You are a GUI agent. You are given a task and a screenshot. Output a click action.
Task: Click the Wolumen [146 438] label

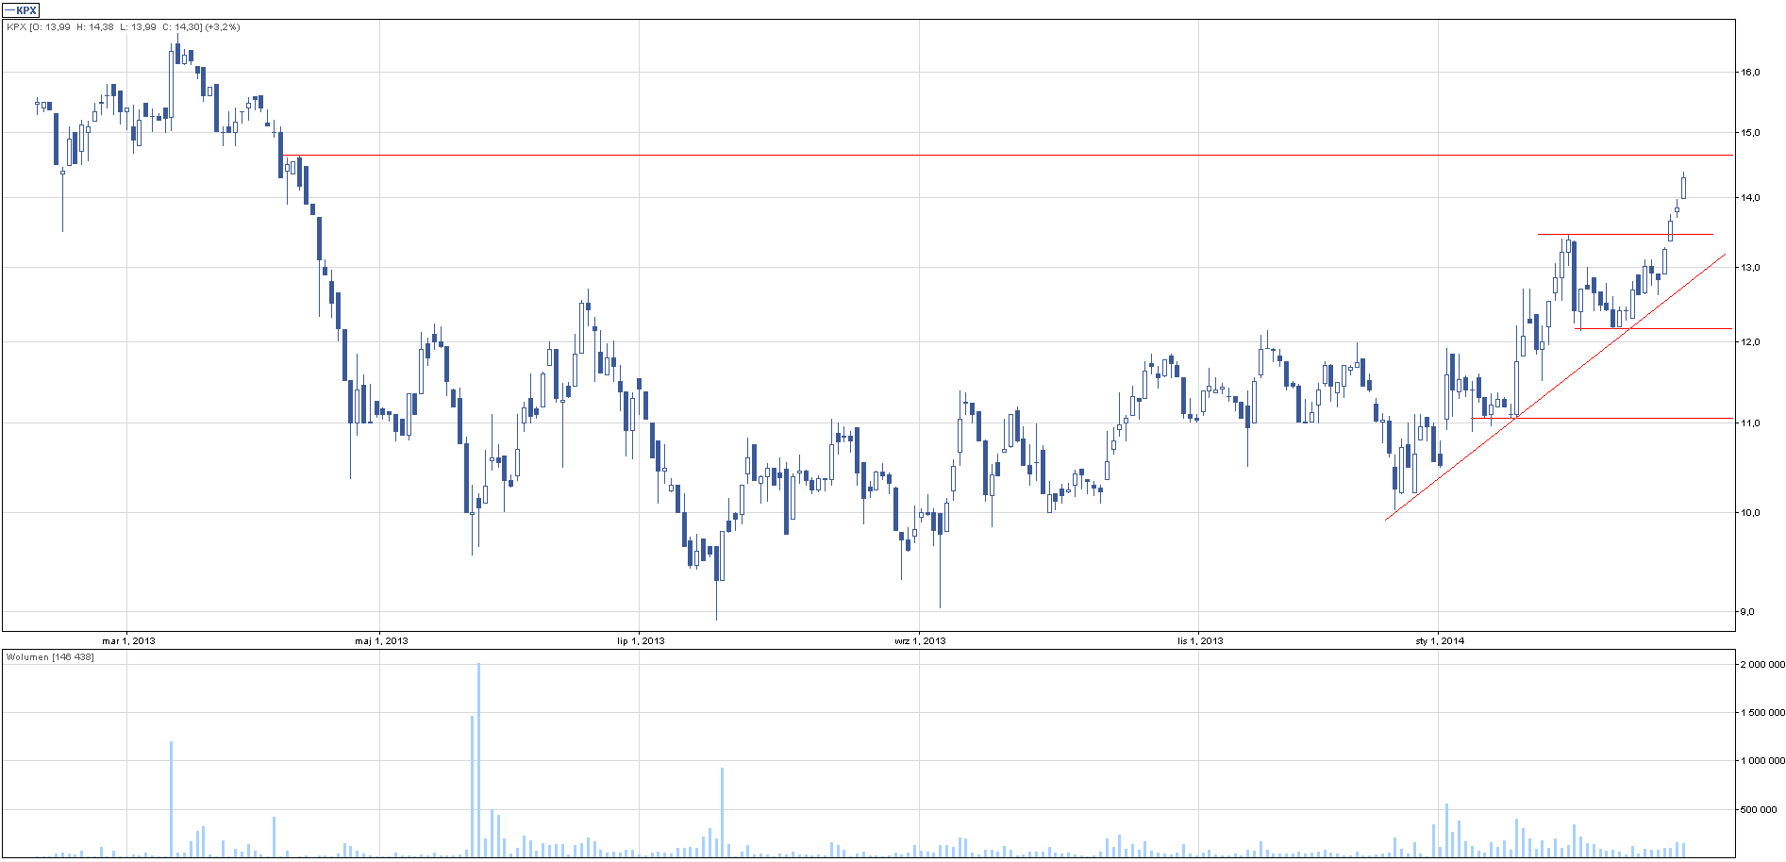pos(50,657)
